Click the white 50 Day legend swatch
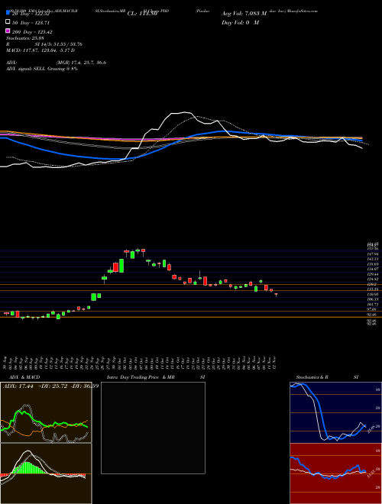 pyautogui.click(x=8, y=22)
